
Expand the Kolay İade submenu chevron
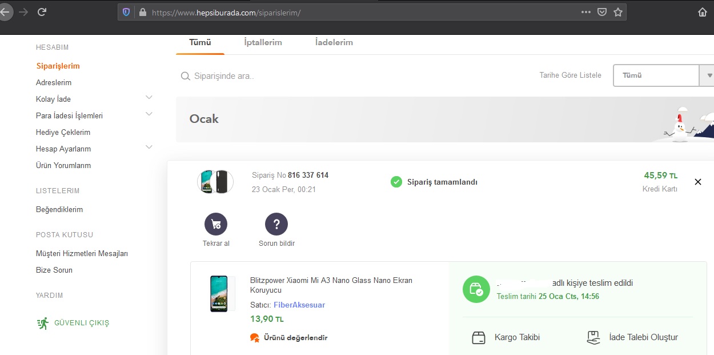(x=149, y=98)
